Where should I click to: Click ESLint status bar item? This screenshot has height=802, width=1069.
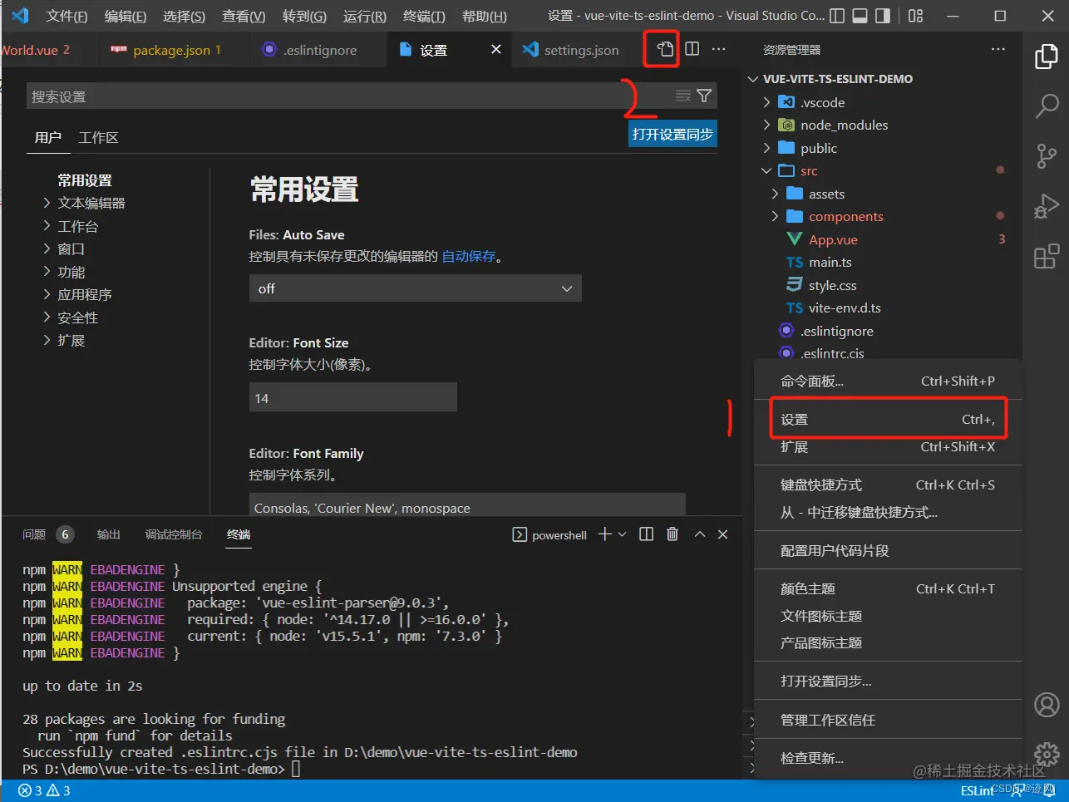click(x=977, y=790)
